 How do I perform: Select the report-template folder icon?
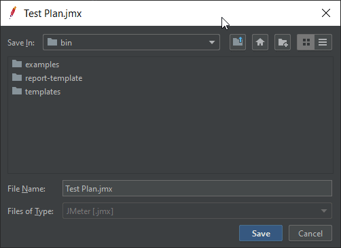pyautogui.click(x=17, y=77)
